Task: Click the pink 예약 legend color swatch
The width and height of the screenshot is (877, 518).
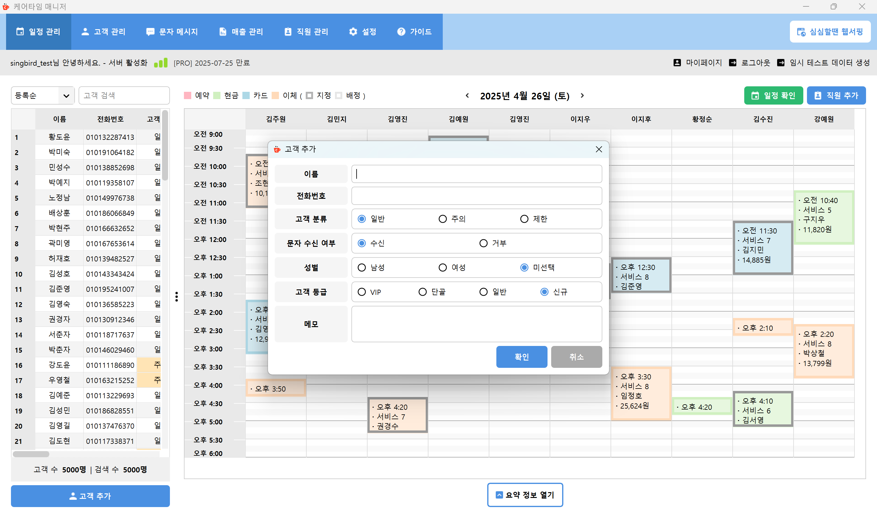Action: [188, 95]
